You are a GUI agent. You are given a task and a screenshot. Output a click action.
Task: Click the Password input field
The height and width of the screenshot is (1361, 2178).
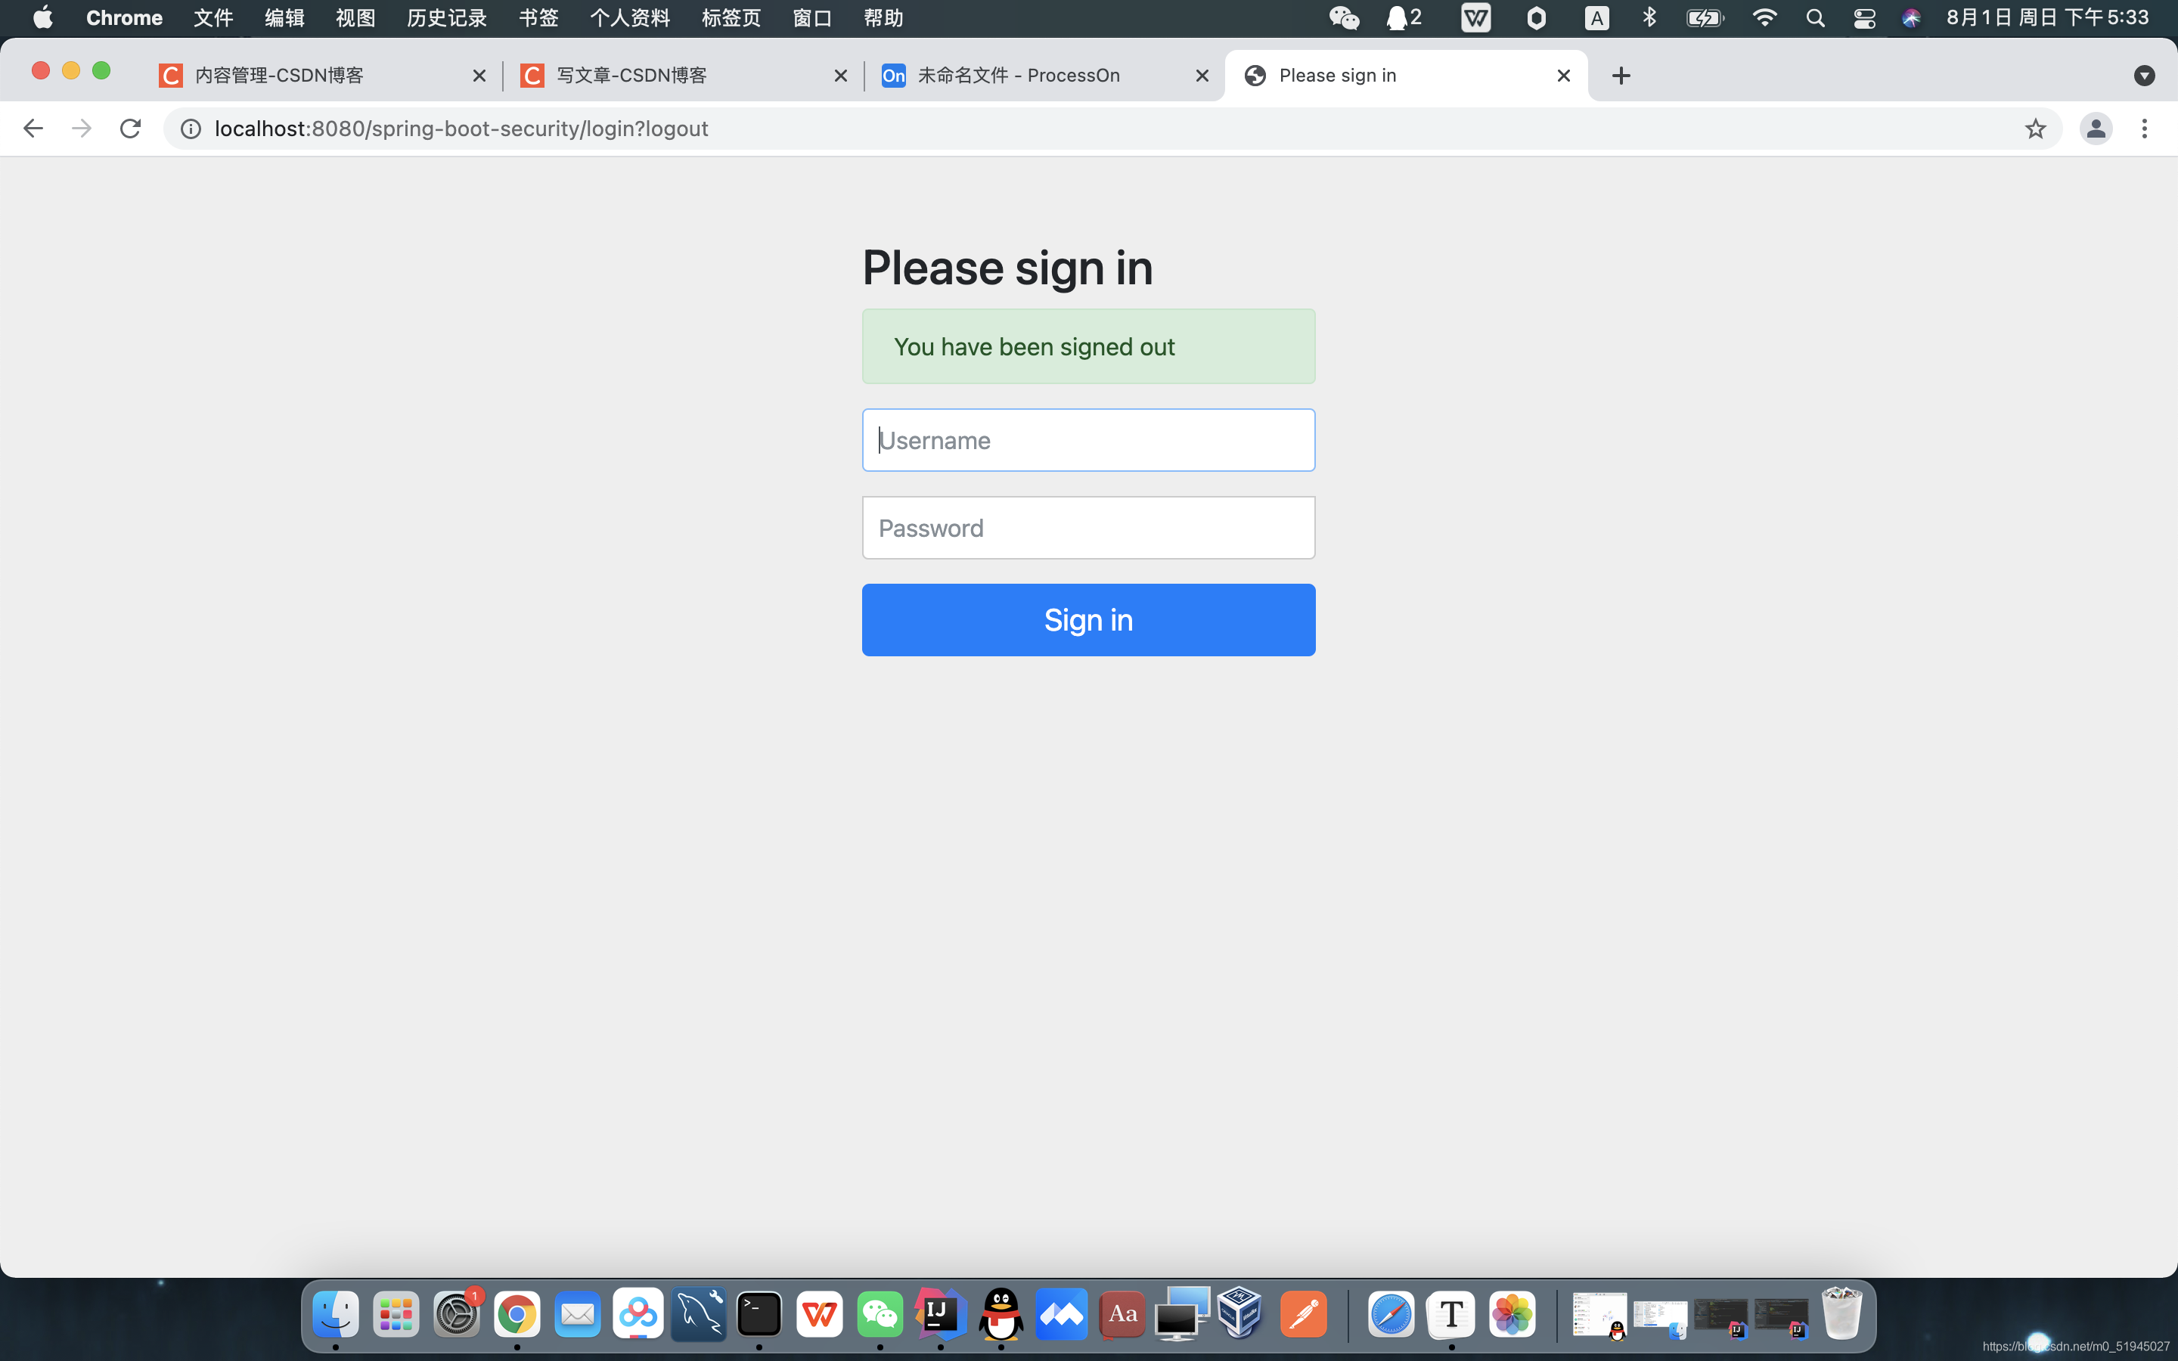click(1088, 527)
